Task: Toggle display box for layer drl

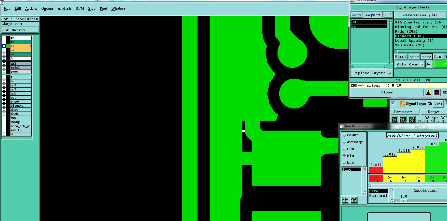Action: tap(4, 64)
